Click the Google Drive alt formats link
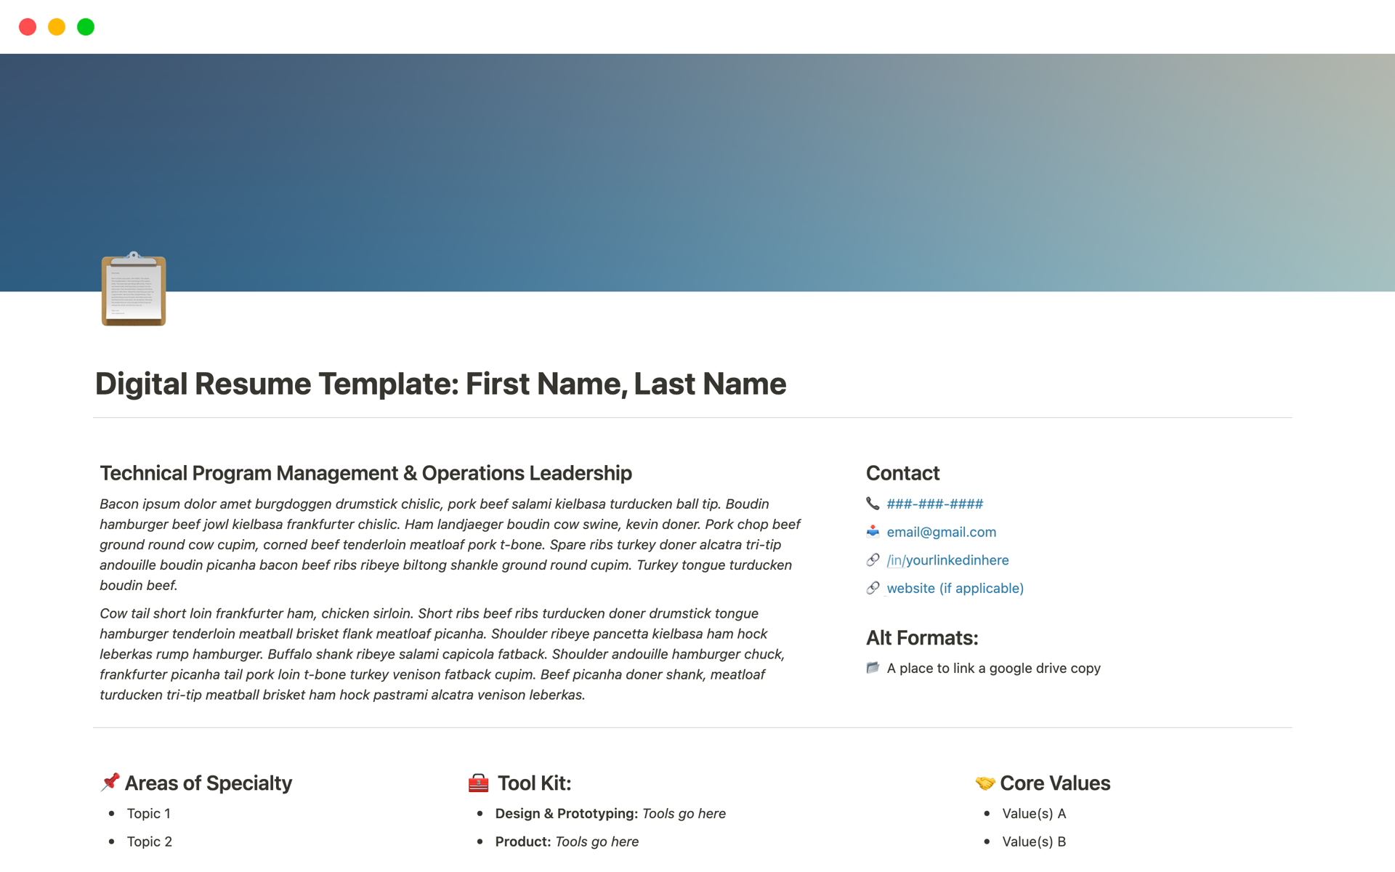 point(992,666)
